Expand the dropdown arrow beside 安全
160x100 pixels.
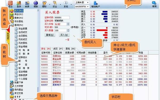click(60, 5)
